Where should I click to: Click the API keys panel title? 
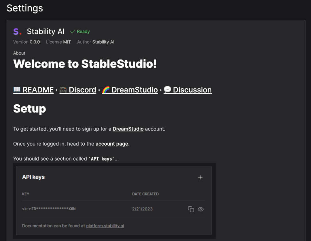pyautogui.click(x=33, y=177)
